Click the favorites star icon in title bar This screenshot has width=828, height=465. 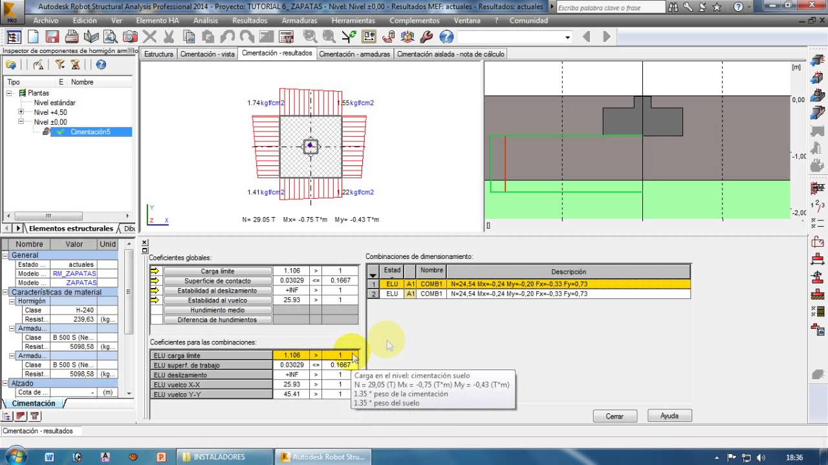click(716, 7)
